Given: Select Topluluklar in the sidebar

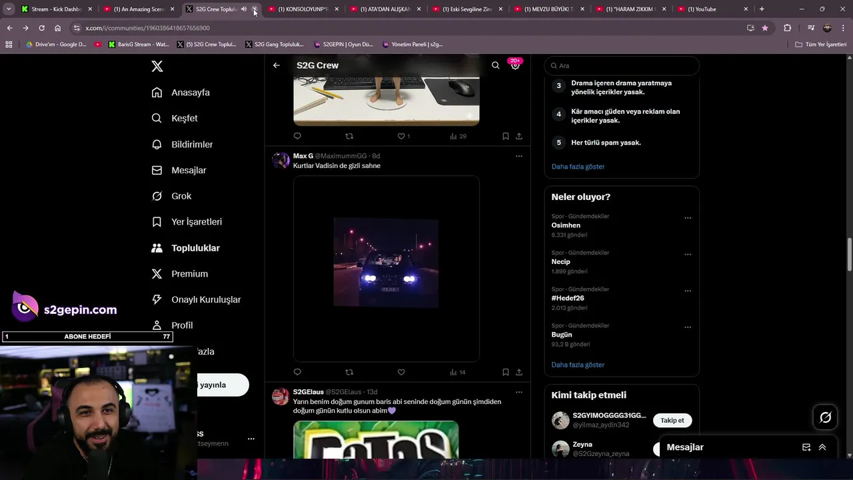Looking at the screenshot, I should click(185, 248).
